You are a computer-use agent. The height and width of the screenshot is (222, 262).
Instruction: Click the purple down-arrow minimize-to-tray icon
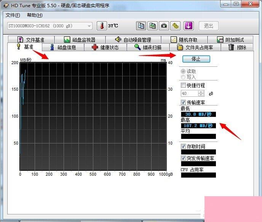tap(189, 26)
